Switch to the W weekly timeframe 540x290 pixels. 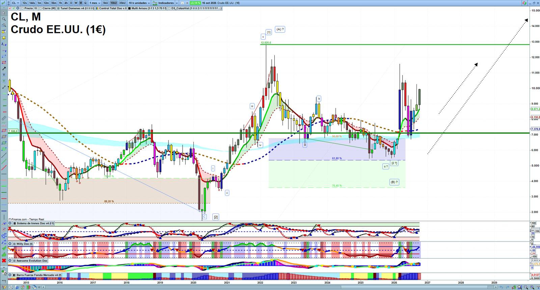[76, 3]
